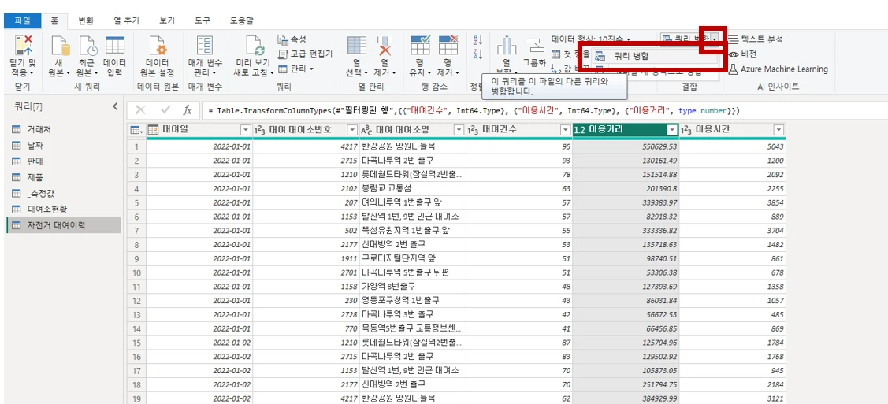Open the 이용시간 column filter dropdown
Viewport: 888px width, 404px height.
click(x=778, y=130)
